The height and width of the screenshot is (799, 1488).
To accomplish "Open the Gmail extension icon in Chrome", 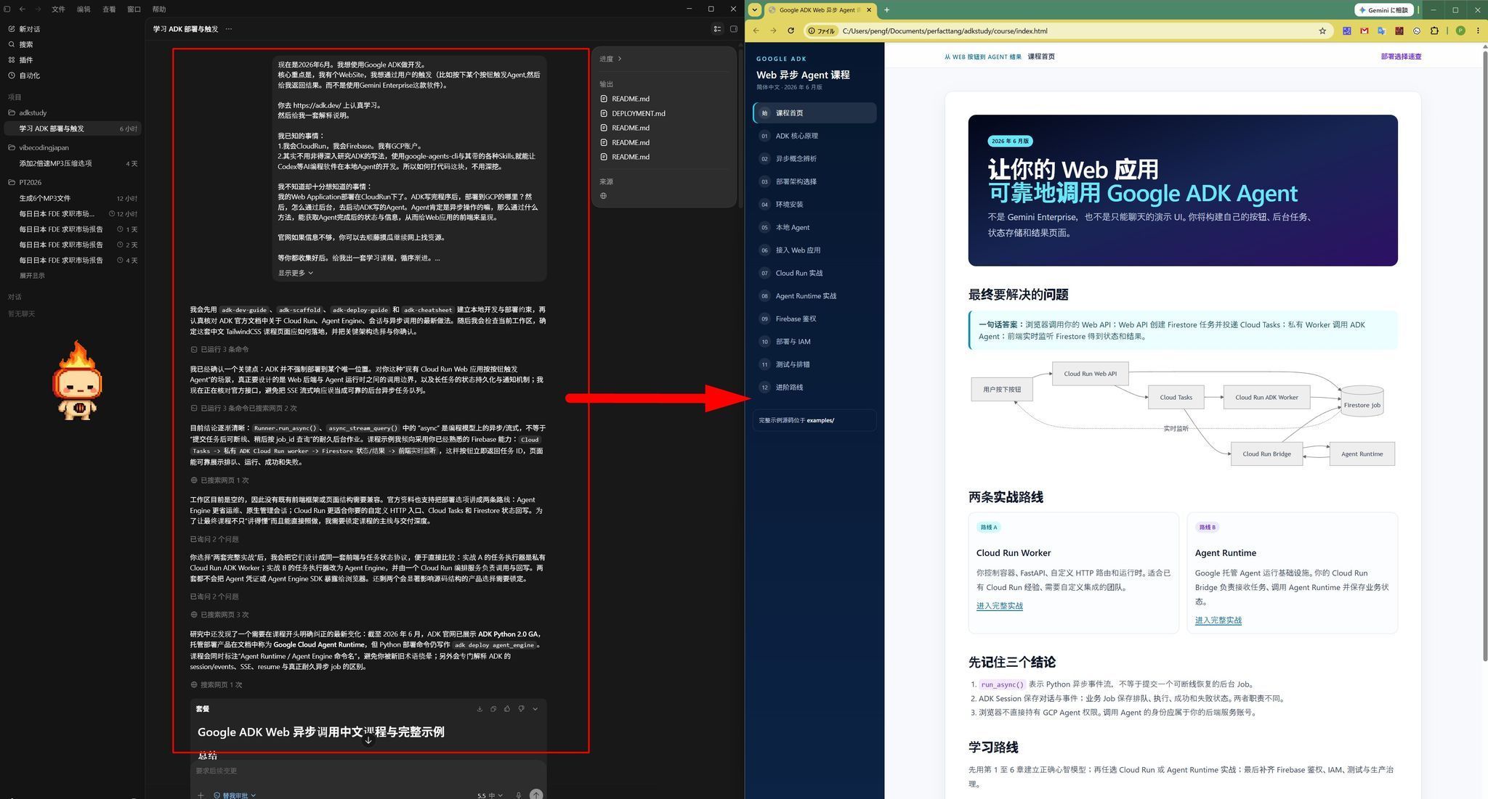I will [1364, 30].
